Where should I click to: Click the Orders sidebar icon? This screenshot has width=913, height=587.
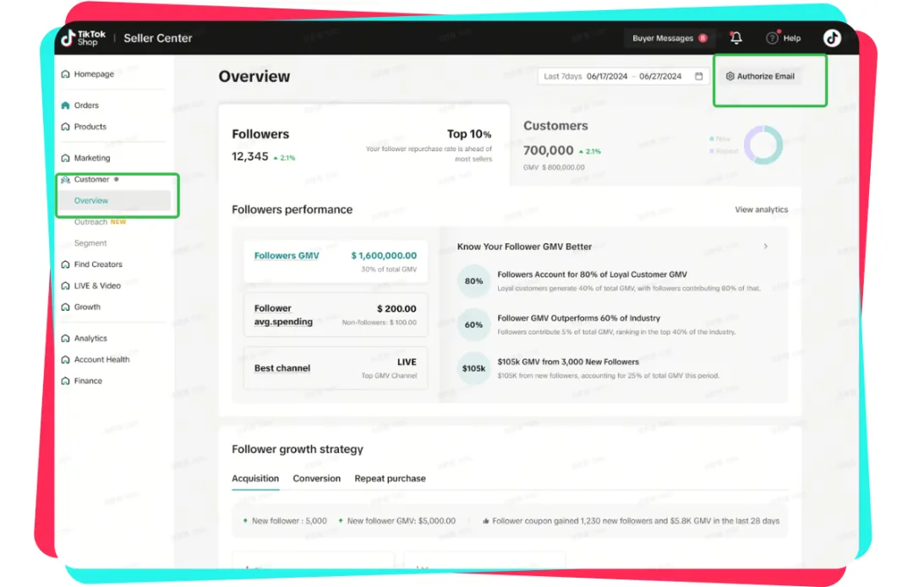point(66,106)
